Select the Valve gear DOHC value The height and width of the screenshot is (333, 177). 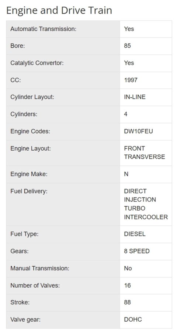(133, 319)
